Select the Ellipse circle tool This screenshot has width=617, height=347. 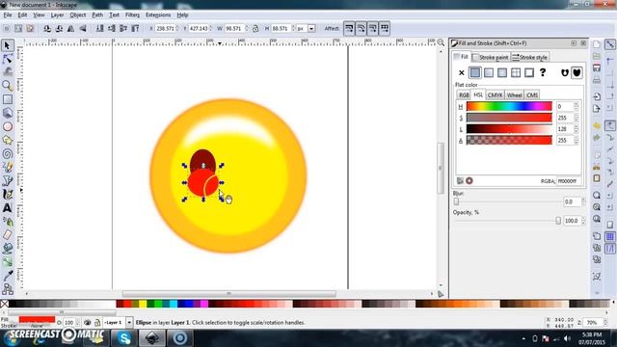coord(7,126)
